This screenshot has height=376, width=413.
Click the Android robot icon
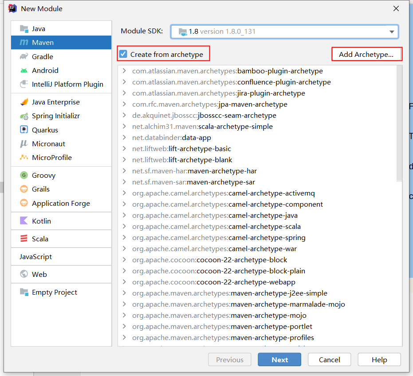click(x=24, y=71)
